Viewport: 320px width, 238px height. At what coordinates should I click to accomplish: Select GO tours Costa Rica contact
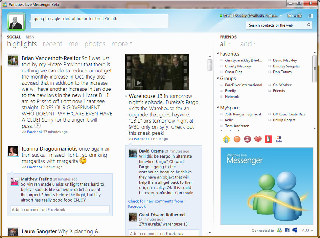pos(289,114)
